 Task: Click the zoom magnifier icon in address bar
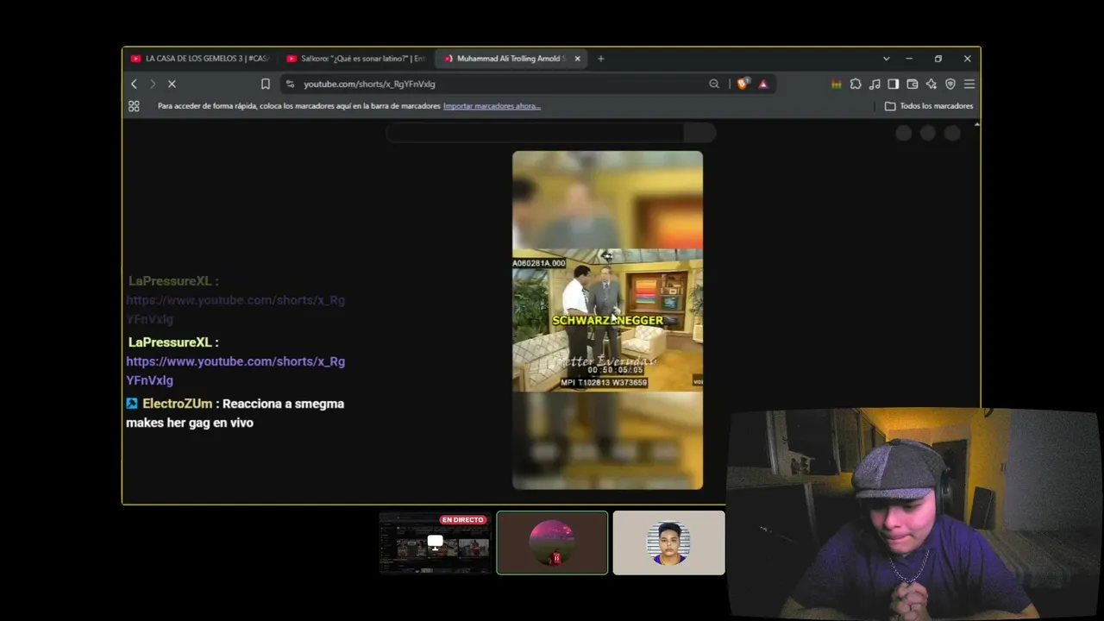tap(714, 84)
